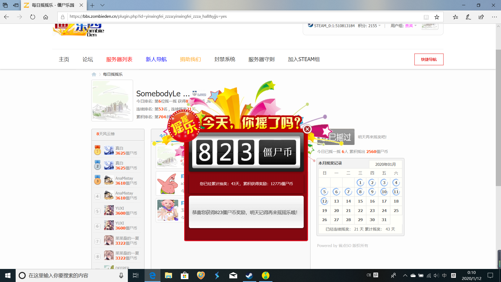This screenshot has width=501, height=282.
Task: Open Steam from the taskbar
Action: [249, 275]
